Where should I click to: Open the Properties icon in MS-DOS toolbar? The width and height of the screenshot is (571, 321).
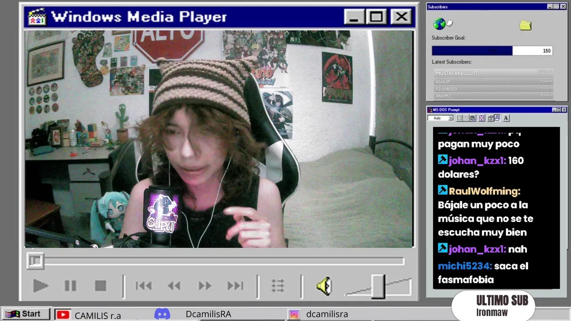point(491,118)
